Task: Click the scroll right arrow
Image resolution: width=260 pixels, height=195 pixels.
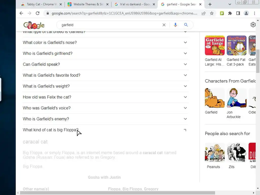Action: click(254, 193)
